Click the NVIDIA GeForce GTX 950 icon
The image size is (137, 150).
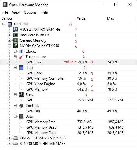[x=16, y=46]
